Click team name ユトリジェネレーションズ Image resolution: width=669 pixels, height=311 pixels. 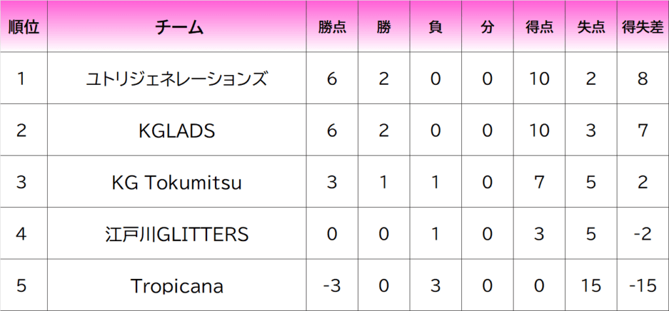point(177,79)
